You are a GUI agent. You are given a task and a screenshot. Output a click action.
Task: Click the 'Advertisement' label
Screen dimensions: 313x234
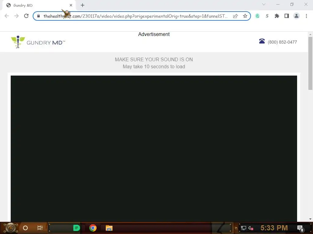pos(154,34)
